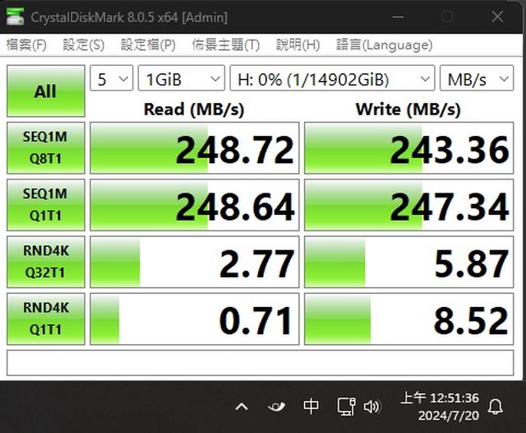Click the bird-shaped tray icon

tap(276, 407)
